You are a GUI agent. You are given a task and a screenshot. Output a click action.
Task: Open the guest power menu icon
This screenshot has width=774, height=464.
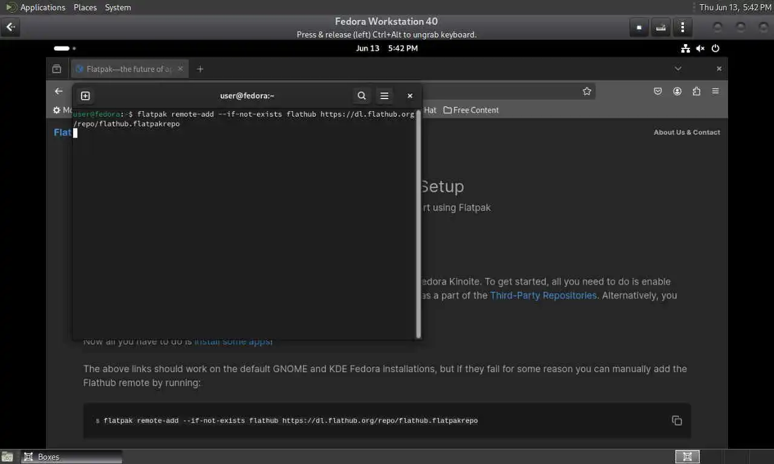pos(715,48)
